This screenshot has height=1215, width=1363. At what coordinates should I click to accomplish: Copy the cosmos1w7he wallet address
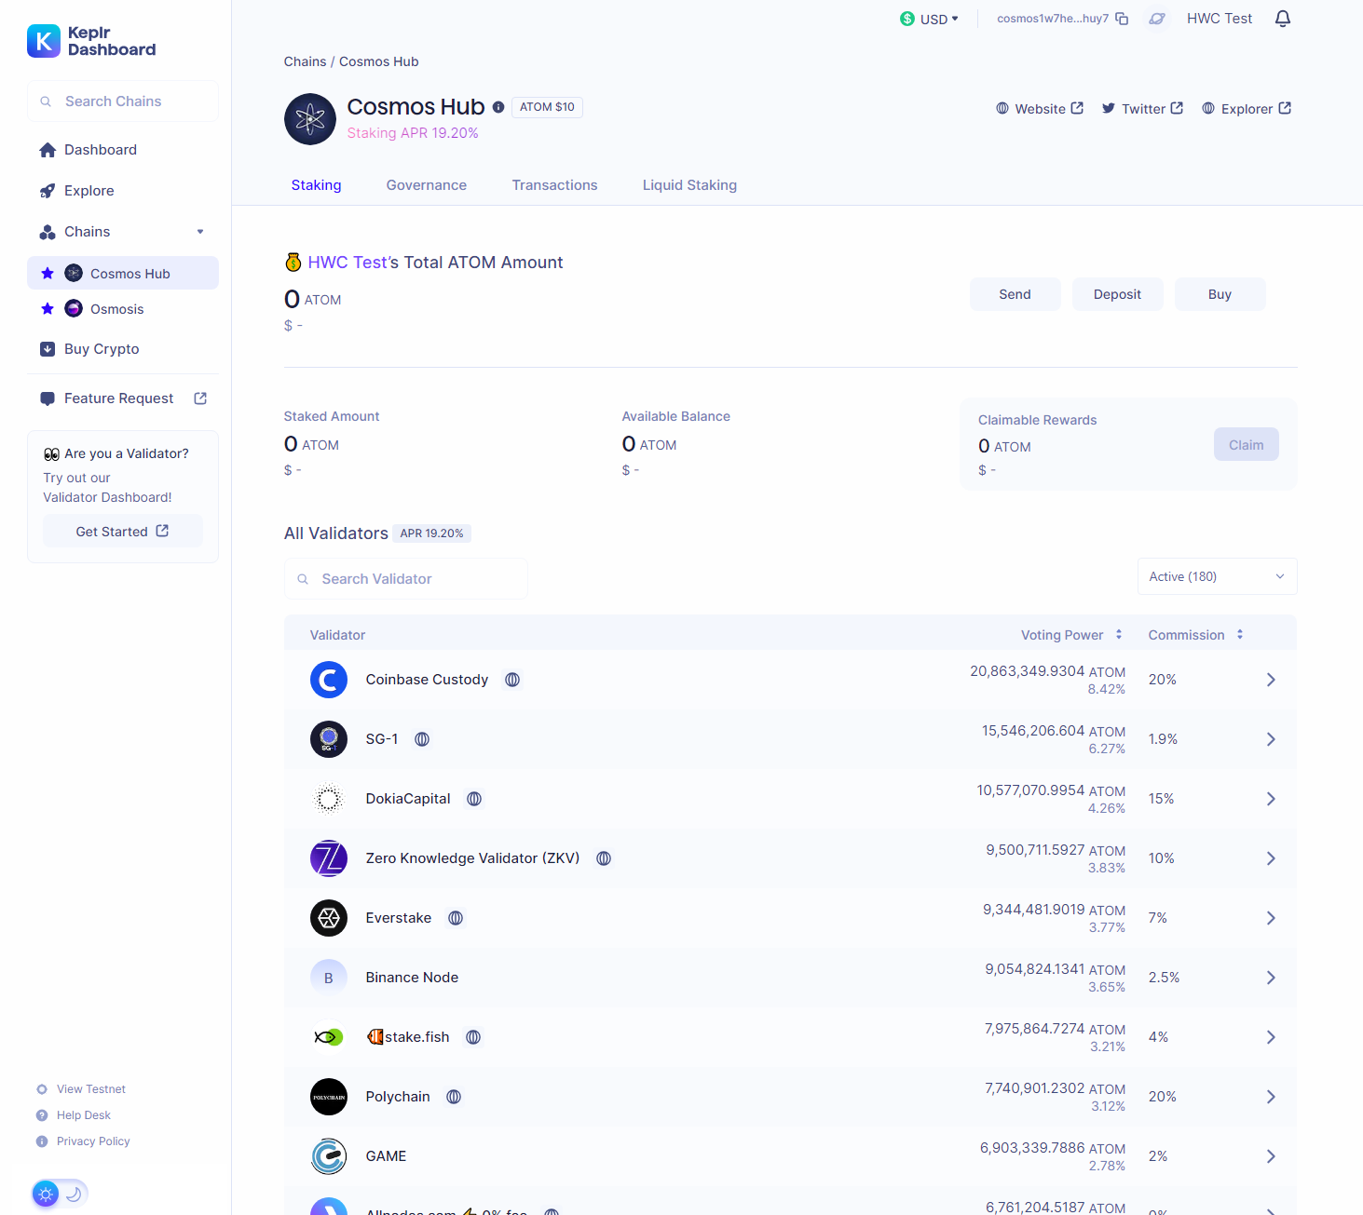pyautogui.click(x=1122, y=19)
